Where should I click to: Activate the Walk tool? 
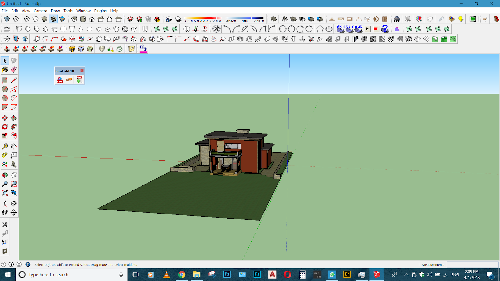[x=5, y=213]
